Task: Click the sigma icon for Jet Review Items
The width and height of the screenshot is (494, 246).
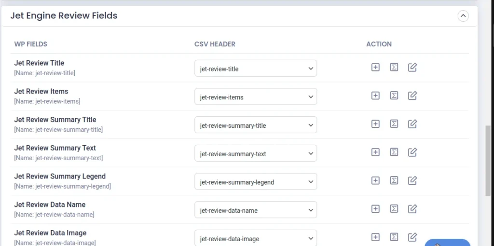Action: tap(394, 96)
